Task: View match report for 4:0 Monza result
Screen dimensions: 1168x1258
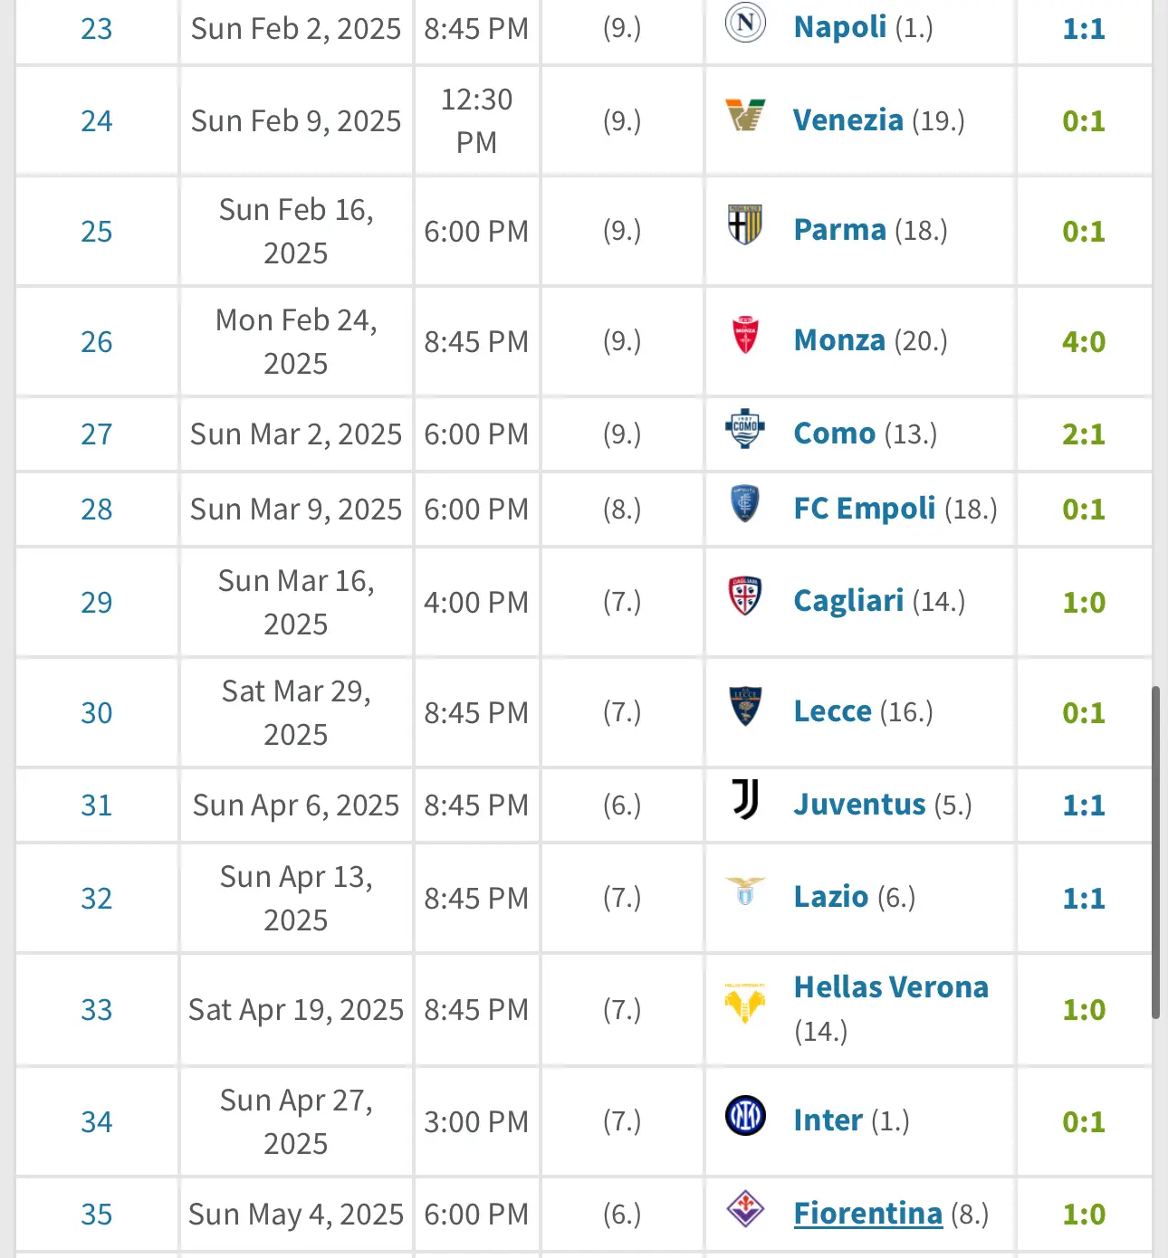Action: pos(1083,342)
